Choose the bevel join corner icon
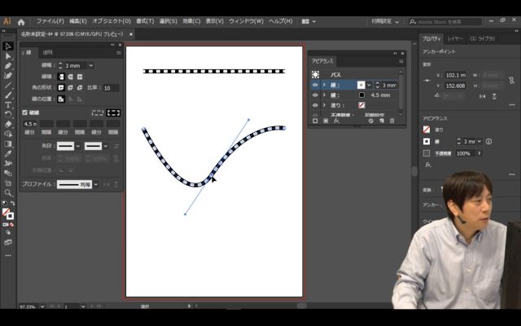Viewport: 521px width, 326px height. coord(80,88)
